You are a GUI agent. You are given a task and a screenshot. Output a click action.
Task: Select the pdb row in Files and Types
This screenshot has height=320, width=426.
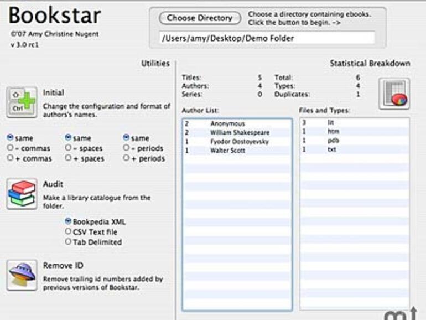(355, 141)
